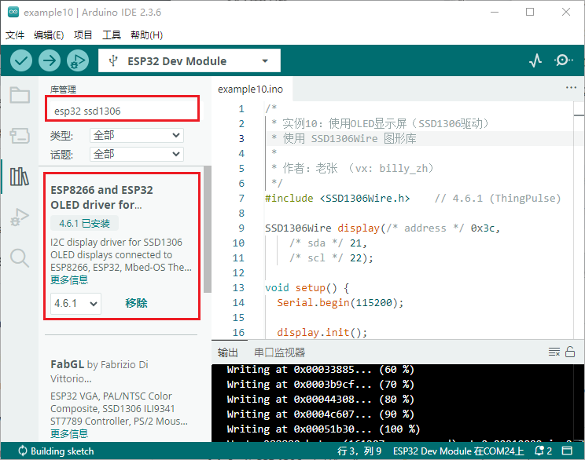
Task: Open the Search sidebar magnifier icon
Action: [x=20, y=257]
